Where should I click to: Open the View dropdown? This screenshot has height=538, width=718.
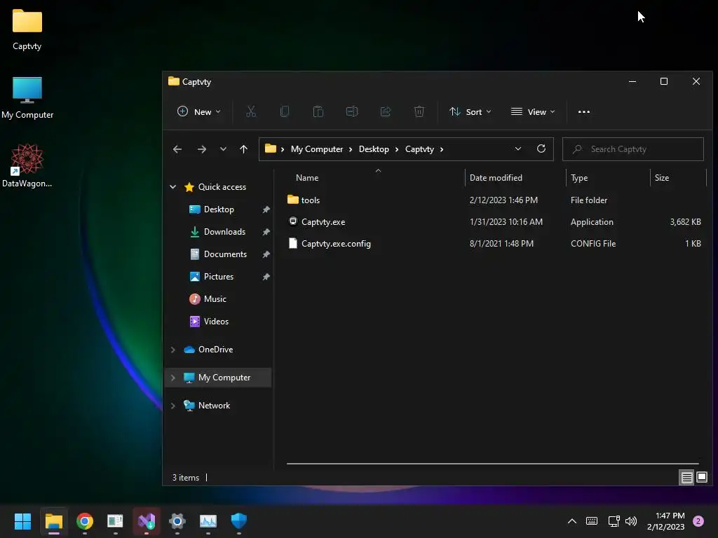(533, 111)
